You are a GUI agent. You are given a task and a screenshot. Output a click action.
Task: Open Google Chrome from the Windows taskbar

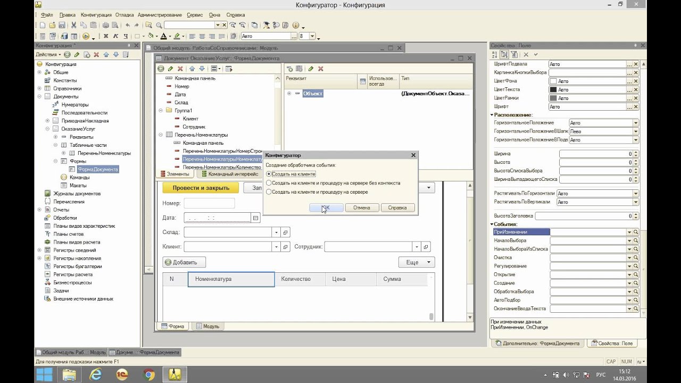tap(149, 374)
